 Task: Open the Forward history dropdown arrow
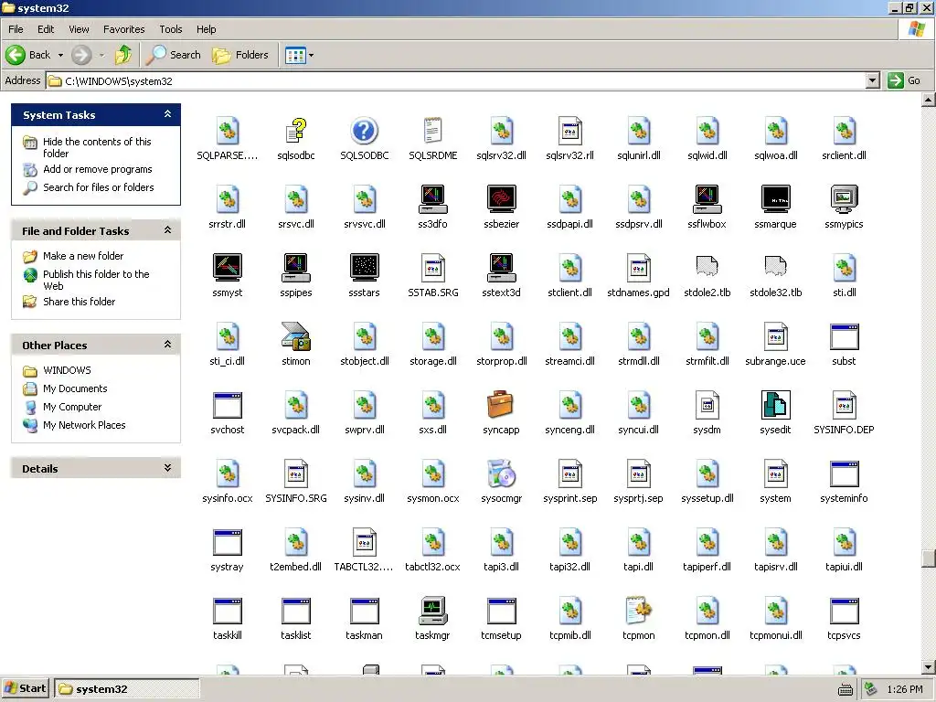coord(101,55)
